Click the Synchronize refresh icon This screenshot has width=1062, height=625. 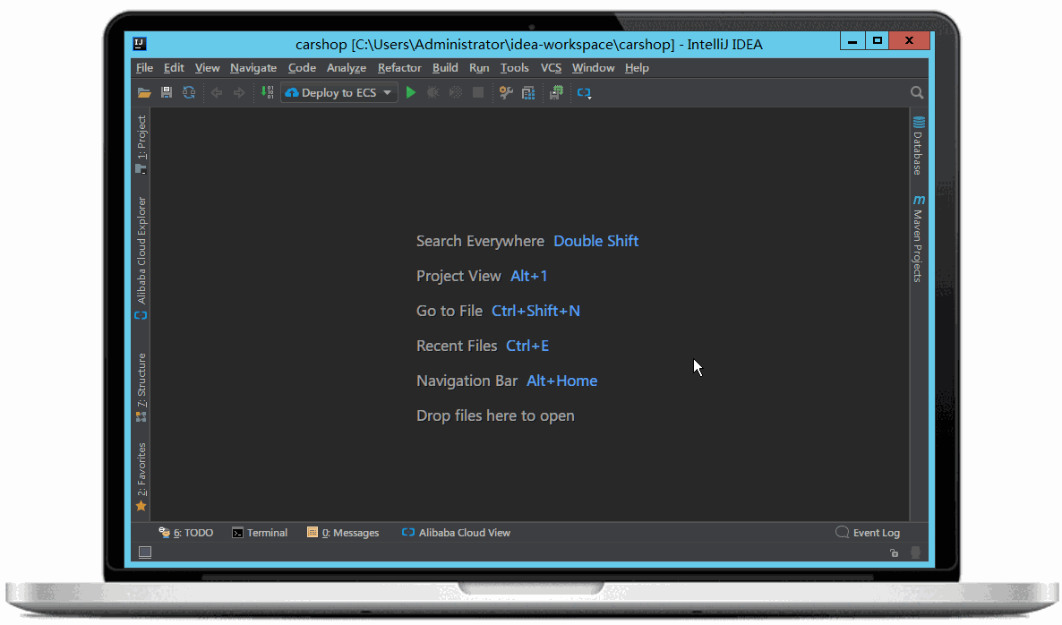click(x=189, y=93)
